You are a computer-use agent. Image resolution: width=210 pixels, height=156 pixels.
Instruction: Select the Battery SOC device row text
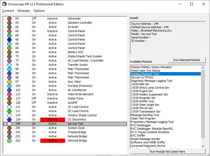point(76,52)
